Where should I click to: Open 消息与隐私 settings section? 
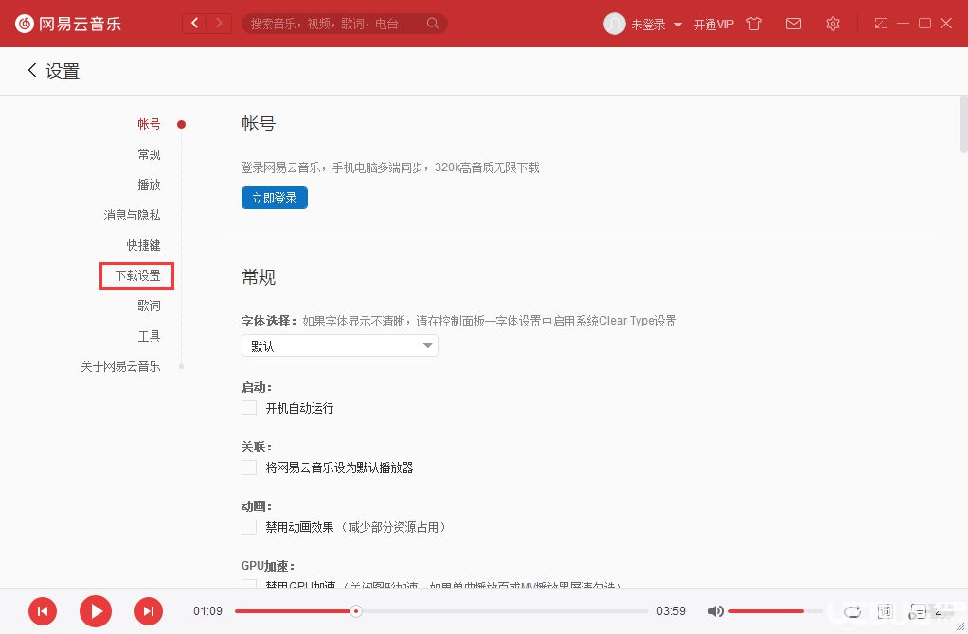132,215
